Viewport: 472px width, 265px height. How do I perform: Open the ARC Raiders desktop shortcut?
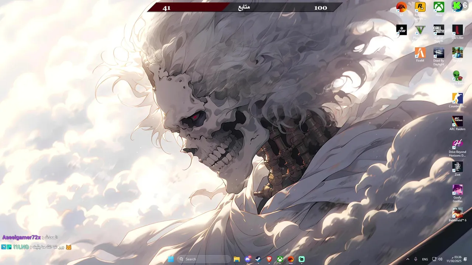[x=458, y=123]
